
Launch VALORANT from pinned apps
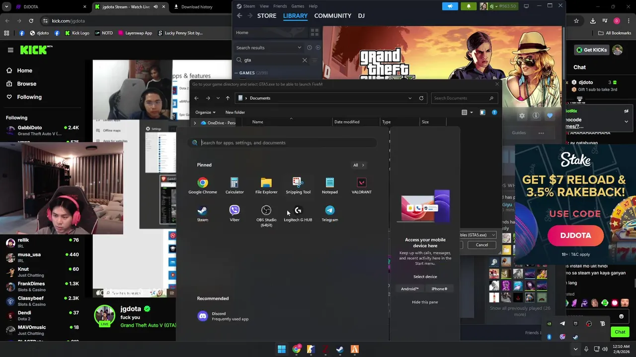tap(361, 185)
